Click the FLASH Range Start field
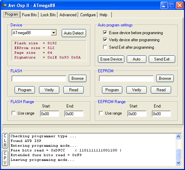 click(x=49, y=114)
